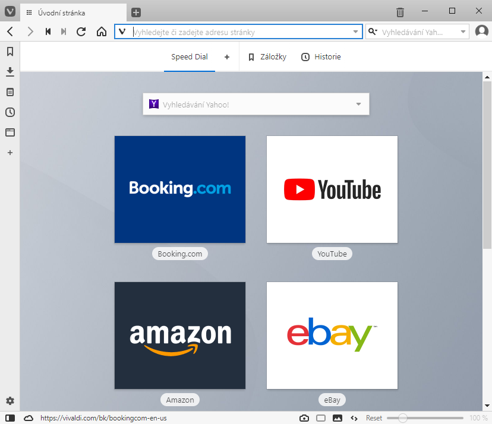492x424 pixels.
Task: Open the Window side panel
Action: click(x=10, y=132)
